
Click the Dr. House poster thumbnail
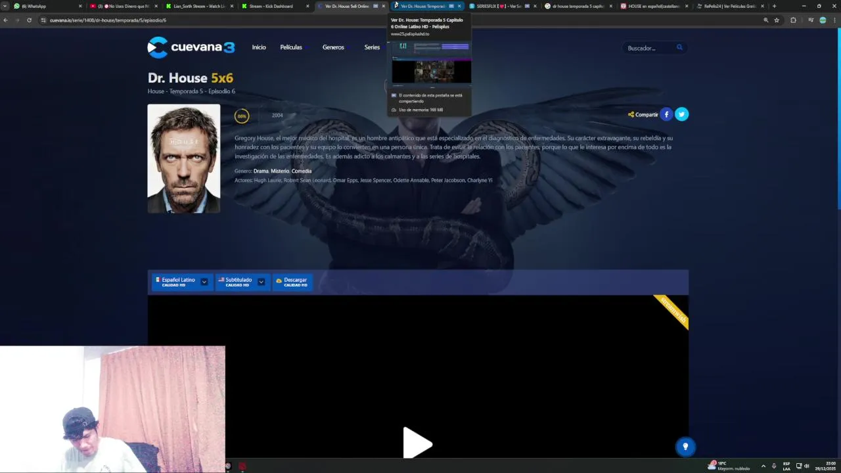click(184, 158)
